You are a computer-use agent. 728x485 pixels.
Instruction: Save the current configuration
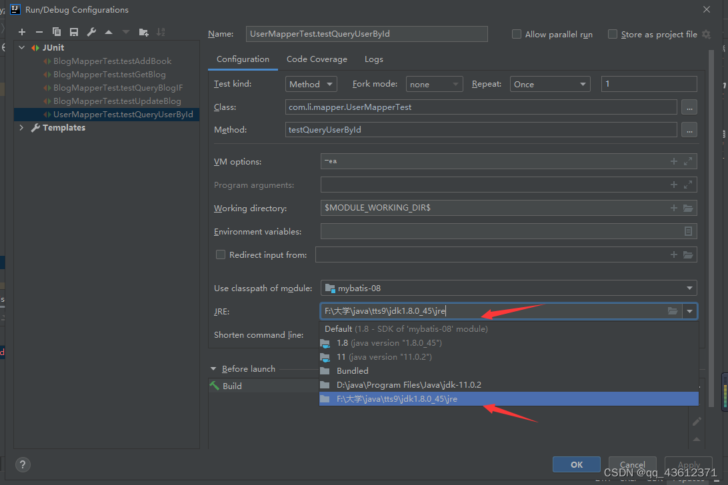tap(73, 31)
